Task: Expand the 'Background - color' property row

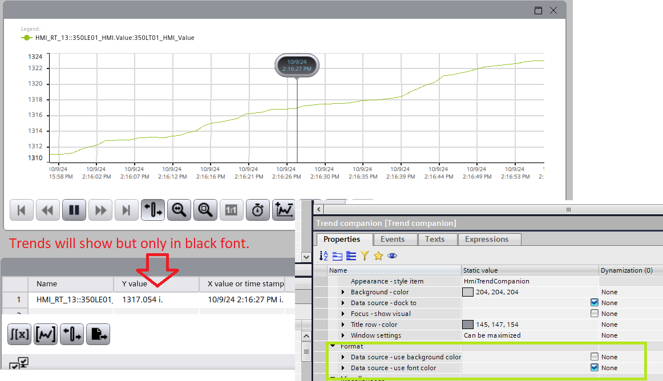Action: 343,292
